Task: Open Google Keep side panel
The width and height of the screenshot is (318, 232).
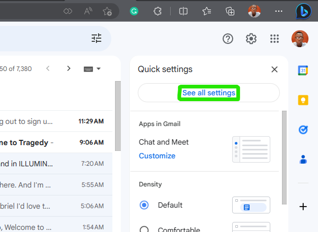Action: [x=303, y=100]
